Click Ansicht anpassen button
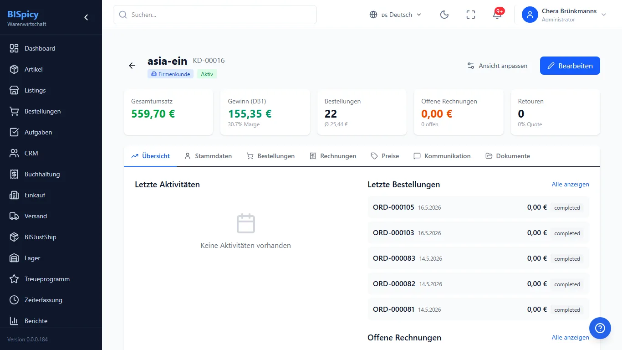The image size is (622, 350). [x=497, y=66]
